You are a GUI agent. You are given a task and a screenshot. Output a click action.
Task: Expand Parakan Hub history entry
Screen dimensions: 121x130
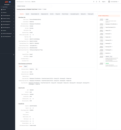(x=108, y=37)
